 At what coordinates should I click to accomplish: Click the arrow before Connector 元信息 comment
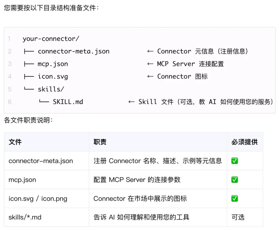pos(150,51)
